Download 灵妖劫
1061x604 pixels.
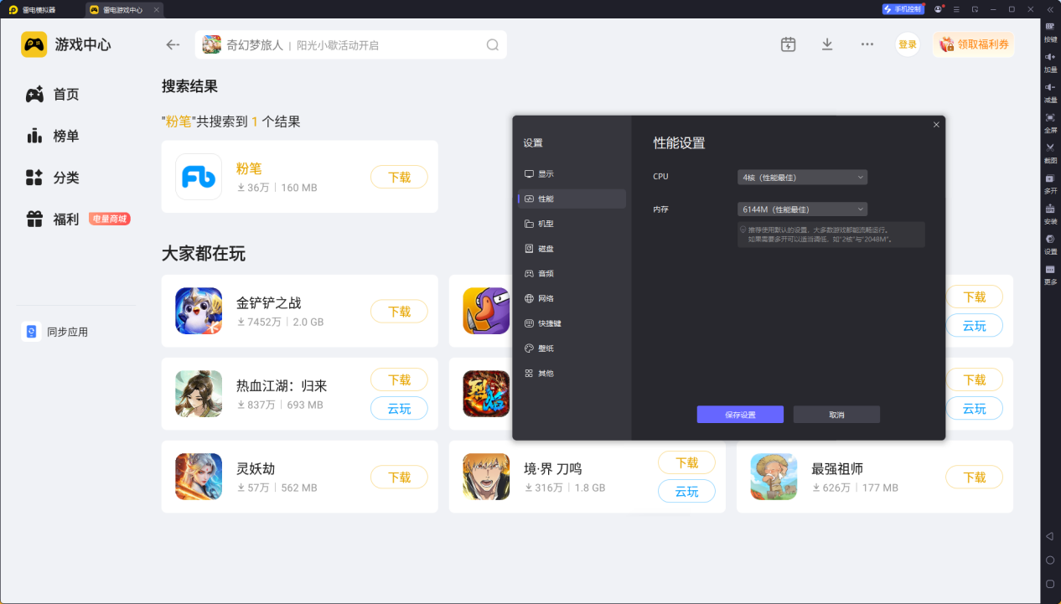[399, 477]
